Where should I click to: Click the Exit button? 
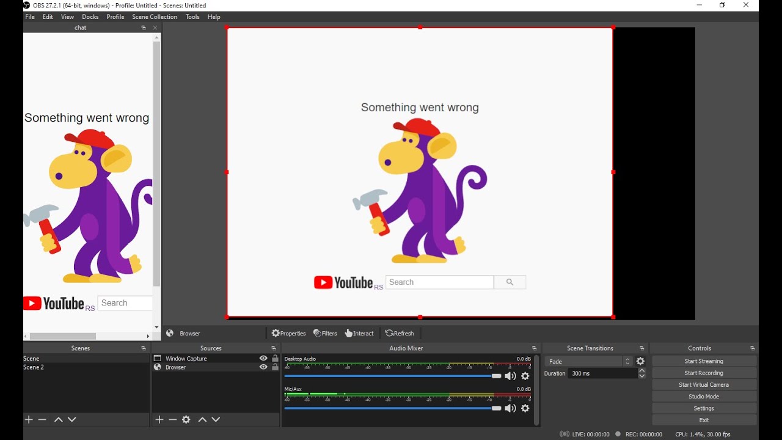(704, 420)
